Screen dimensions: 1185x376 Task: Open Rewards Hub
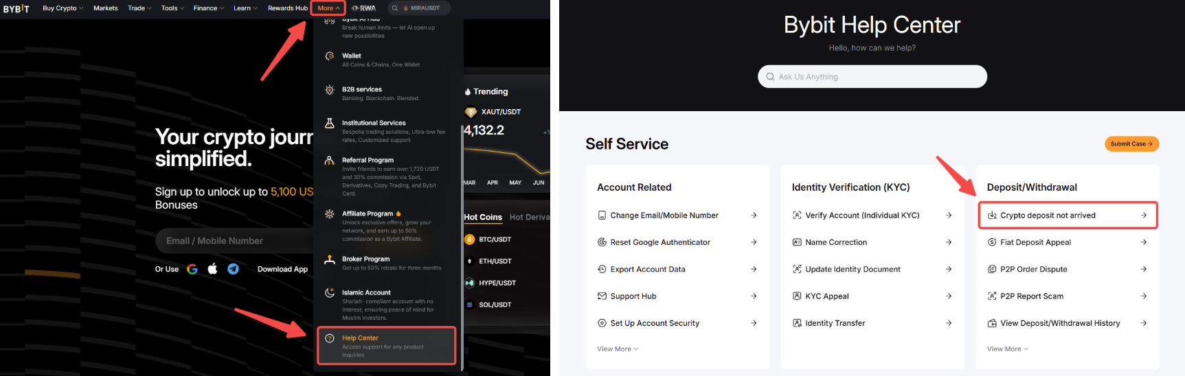coord(288,8)
